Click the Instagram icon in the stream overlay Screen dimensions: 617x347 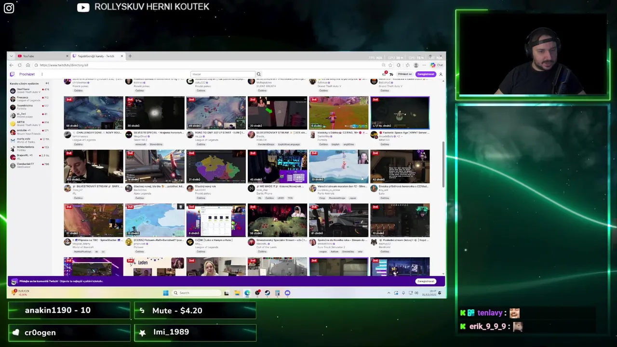[x=9, y=8]
